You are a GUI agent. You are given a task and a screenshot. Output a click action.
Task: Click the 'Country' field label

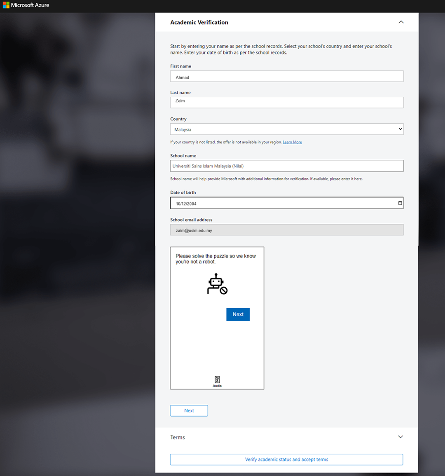[x=178, y=119]
